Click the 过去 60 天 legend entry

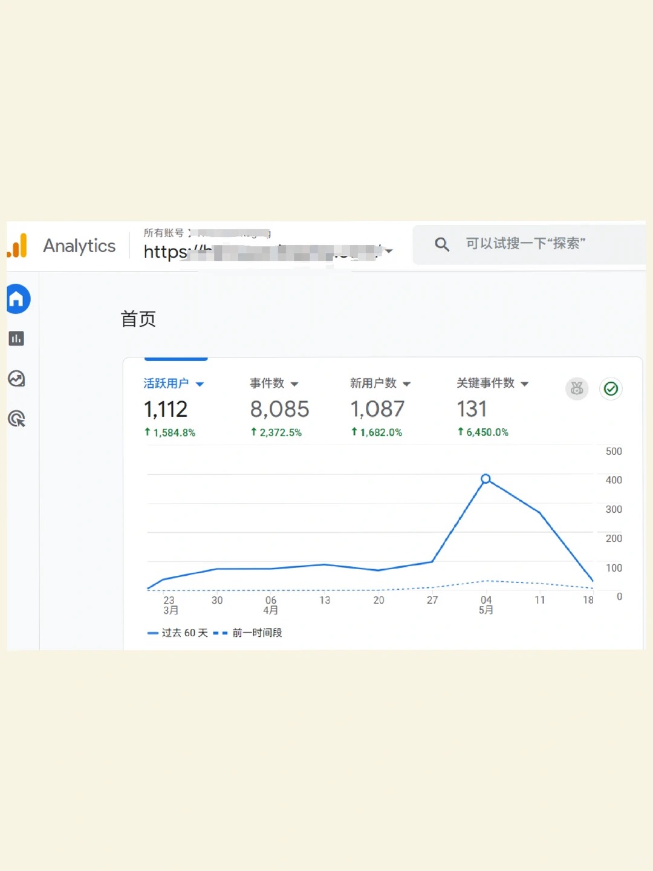(x=178, y=633)
